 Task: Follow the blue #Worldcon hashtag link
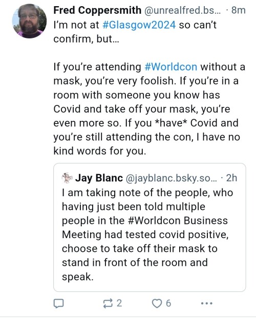pos(170,67)
